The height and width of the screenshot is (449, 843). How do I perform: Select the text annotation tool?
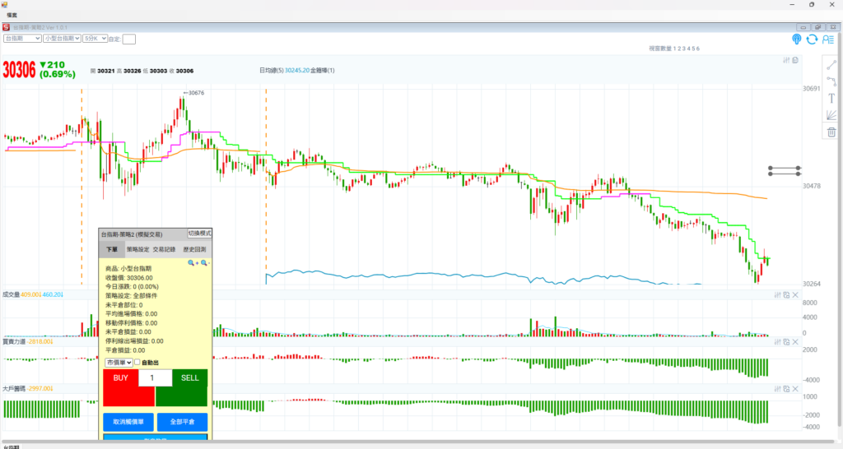(x=831, y=98)
